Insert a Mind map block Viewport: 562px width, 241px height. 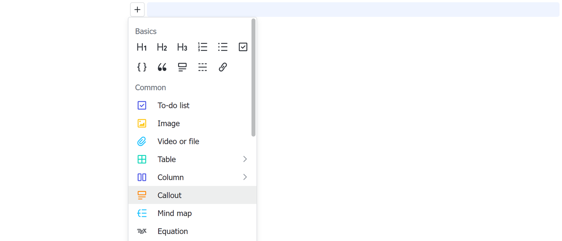(x=174, y=213)
